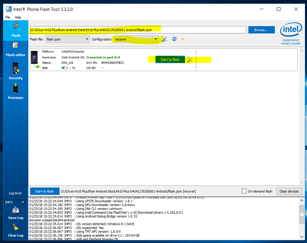Maximize the Phone Flash Tool window
The image size is (307, 243).
(279, 9)
